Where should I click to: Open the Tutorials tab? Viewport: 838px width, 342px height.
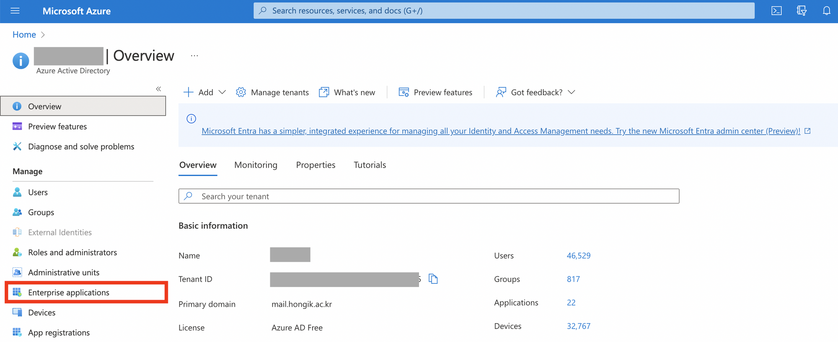click(370, 165)
